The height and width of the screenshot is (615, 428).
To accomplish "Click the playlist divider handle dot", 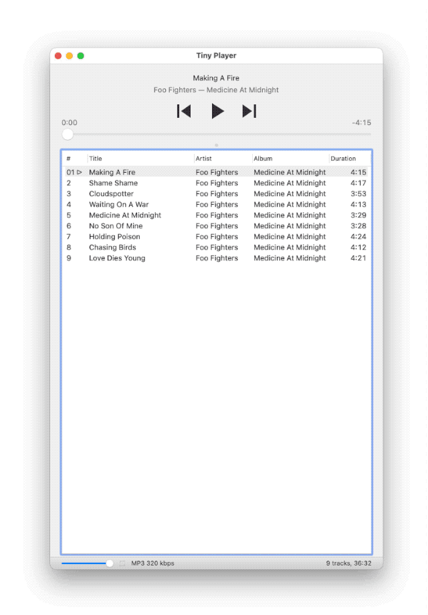I will (x=217, y=145).
